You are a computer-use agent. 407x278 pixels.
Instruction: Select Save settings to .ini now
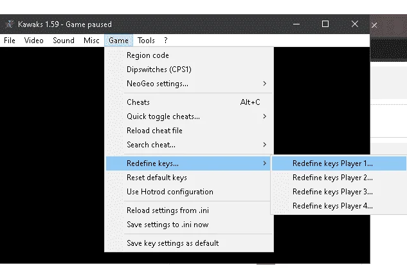point(189,225)
